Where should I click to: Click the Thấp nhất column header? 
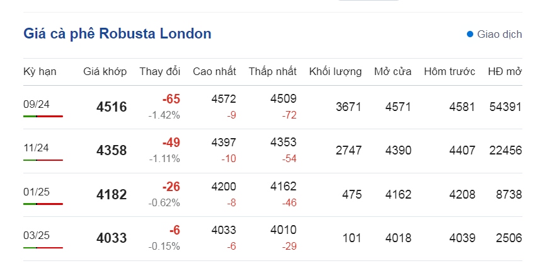coord(272,71)
